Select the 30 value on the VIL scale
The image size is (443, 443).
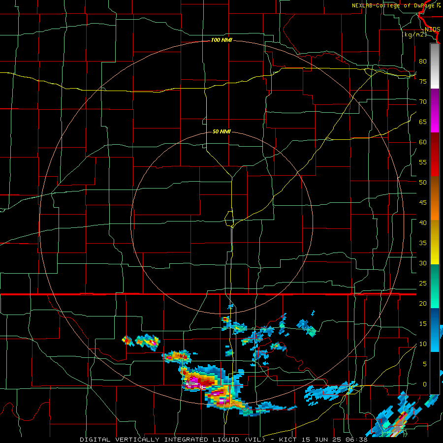click(423, 263)
